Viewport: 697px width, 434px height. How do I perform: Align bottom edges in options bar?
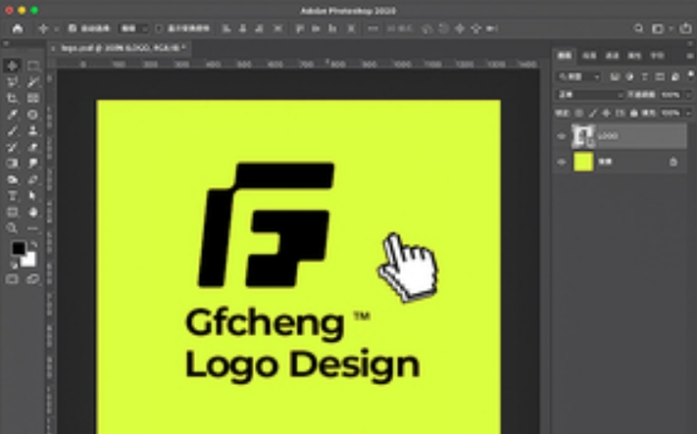(332, 28)
